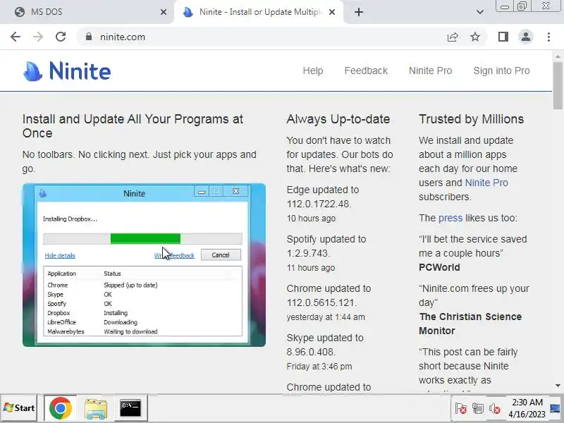Image resolution: width=564 pixels, height=423 pixels.
Task: Expand the tab search chevron
Action: click(x=480, y=12)
